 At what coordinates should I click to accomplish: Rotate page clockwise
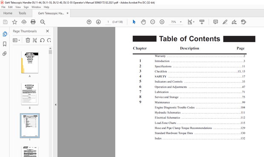pos(49,40)
